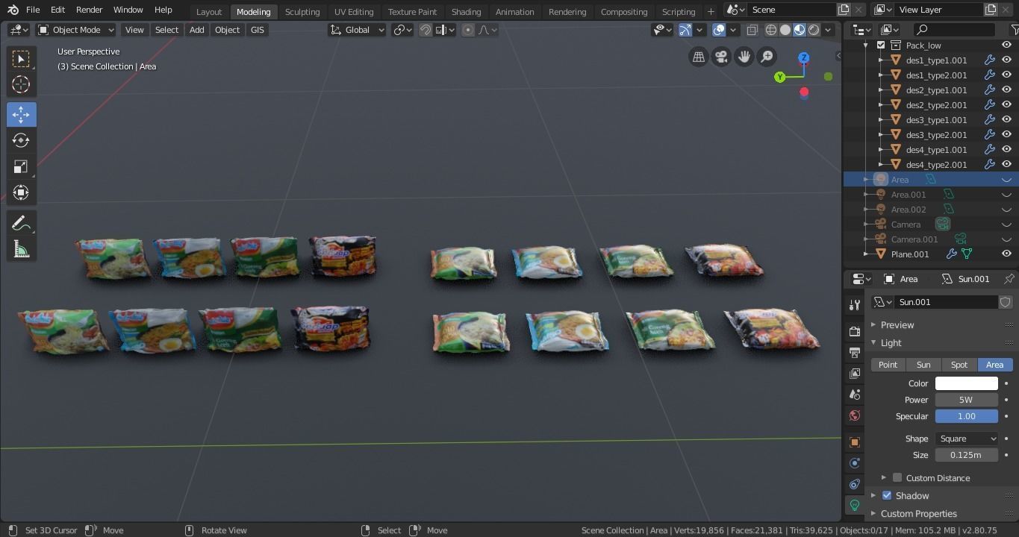Toggle X-ray view icon

pos(752,30)
